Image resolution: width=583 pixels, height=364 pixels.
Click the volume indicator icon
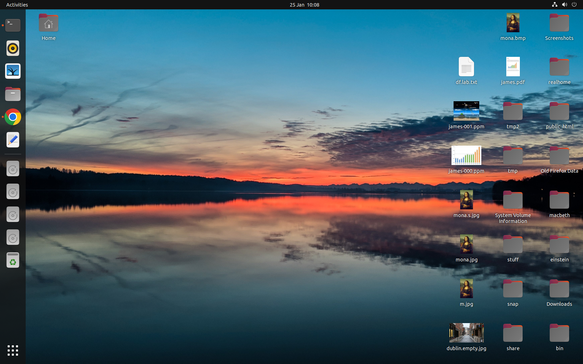pyautogui.click(x=564, y=5)
